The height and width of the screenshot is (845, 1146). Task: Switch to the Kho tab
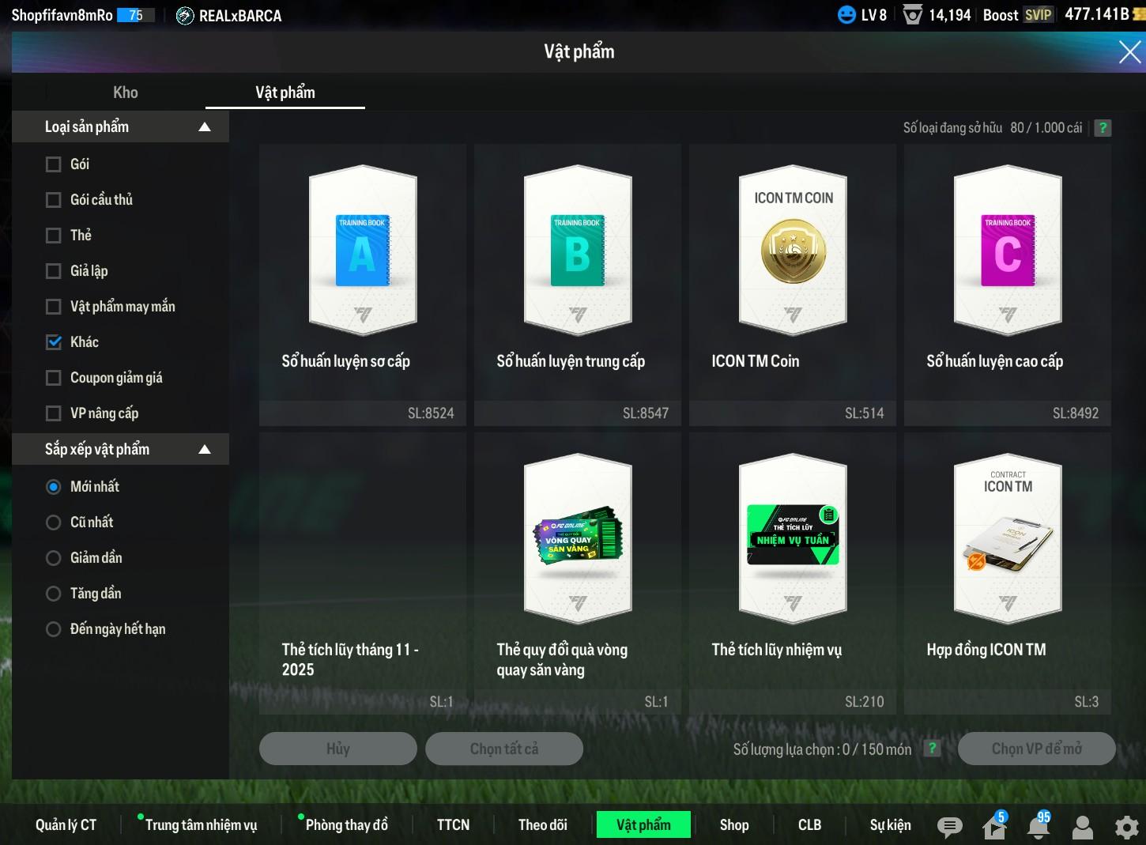tap(125, 92)
